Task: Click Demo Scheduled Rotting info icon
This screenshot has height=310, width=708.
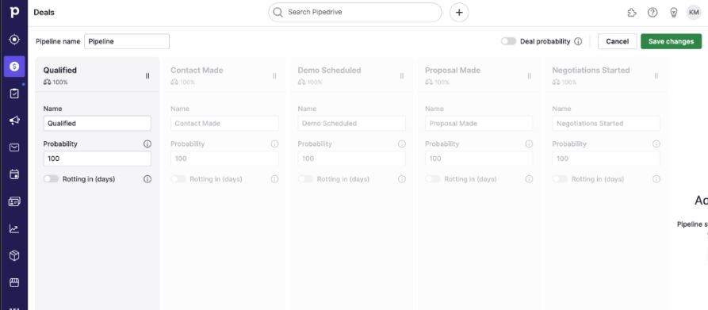Action: [402, 179]
